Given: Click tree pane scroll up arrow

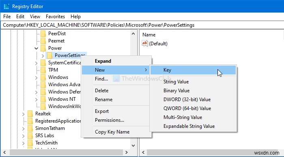Looking at the screenshot, I should pos(133,34).
